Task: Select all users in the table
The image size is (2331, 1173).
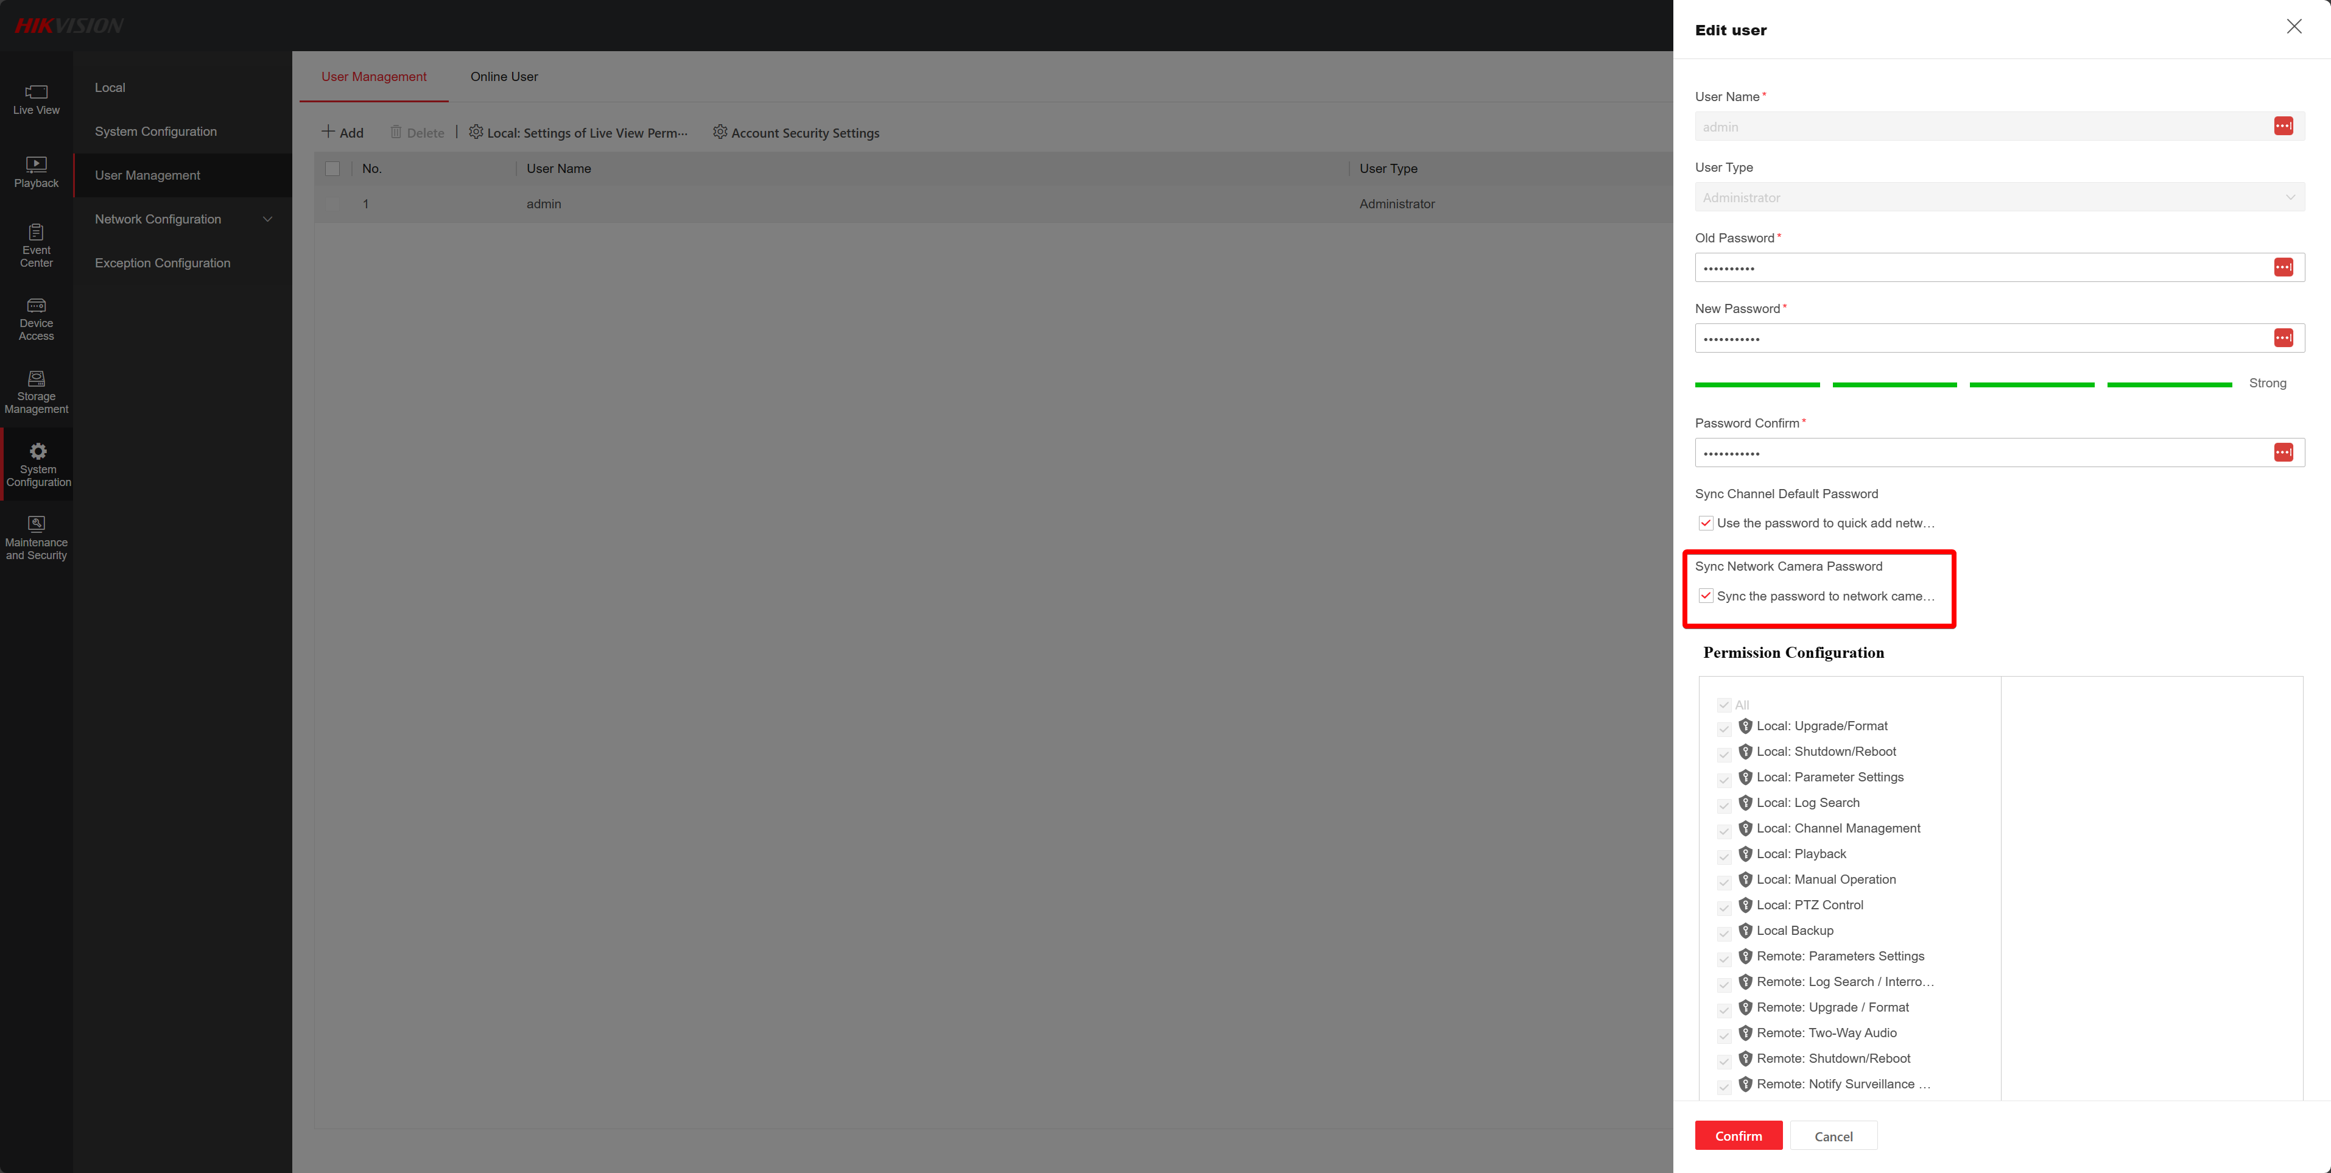Action: tap(333, 168)
